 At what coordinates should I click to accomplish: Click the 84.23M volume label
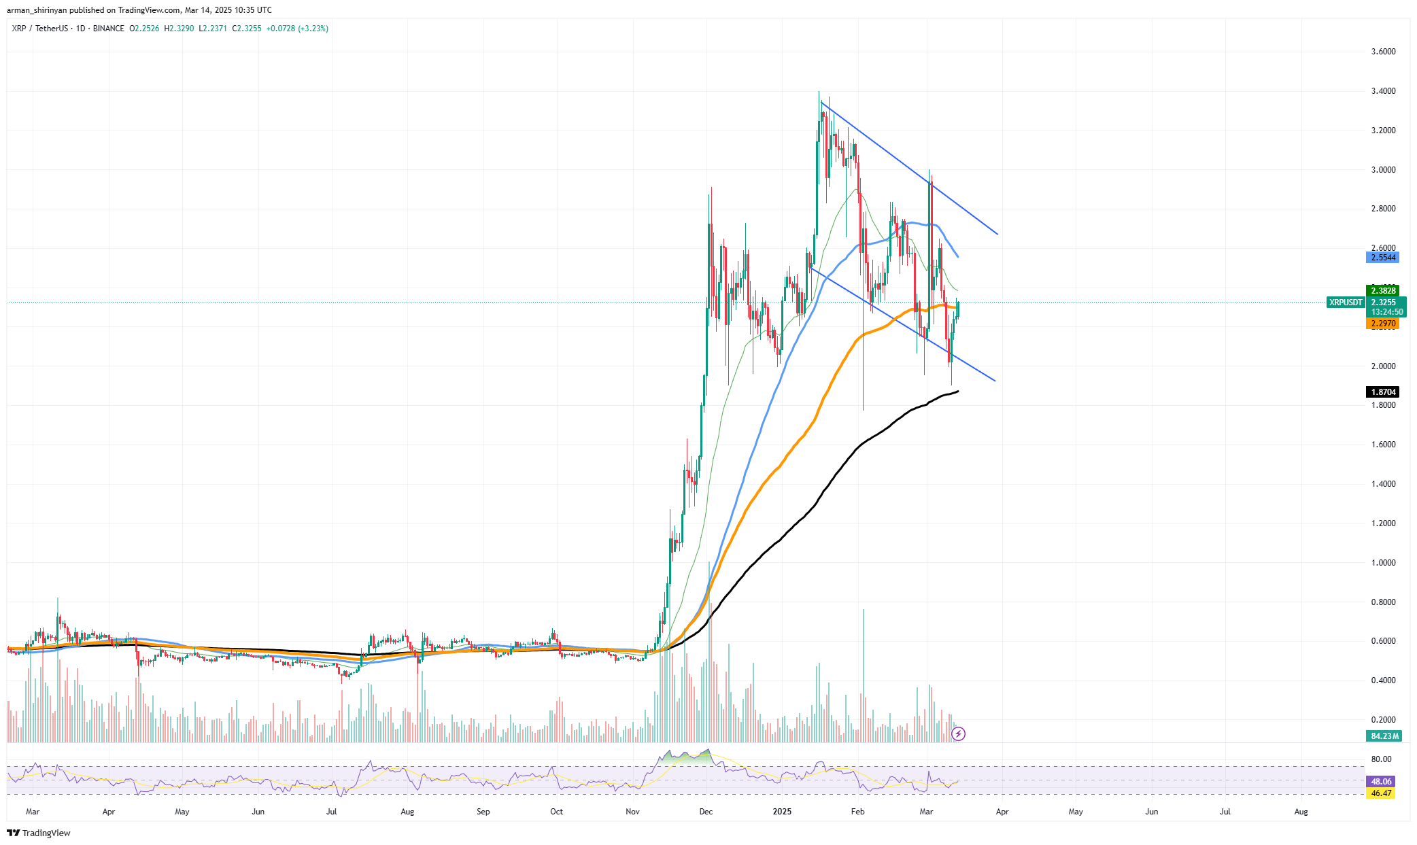[1384, 736]
